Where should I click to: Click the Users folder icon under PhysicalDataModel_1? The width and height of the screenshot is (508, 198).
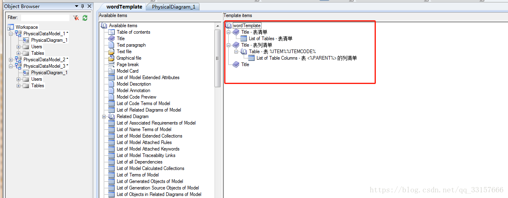(26, 47)
